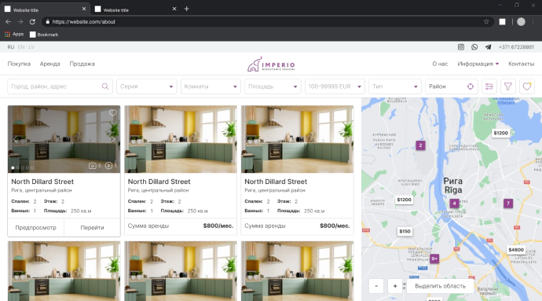Switch language to RU

click(x=11, y=47)
